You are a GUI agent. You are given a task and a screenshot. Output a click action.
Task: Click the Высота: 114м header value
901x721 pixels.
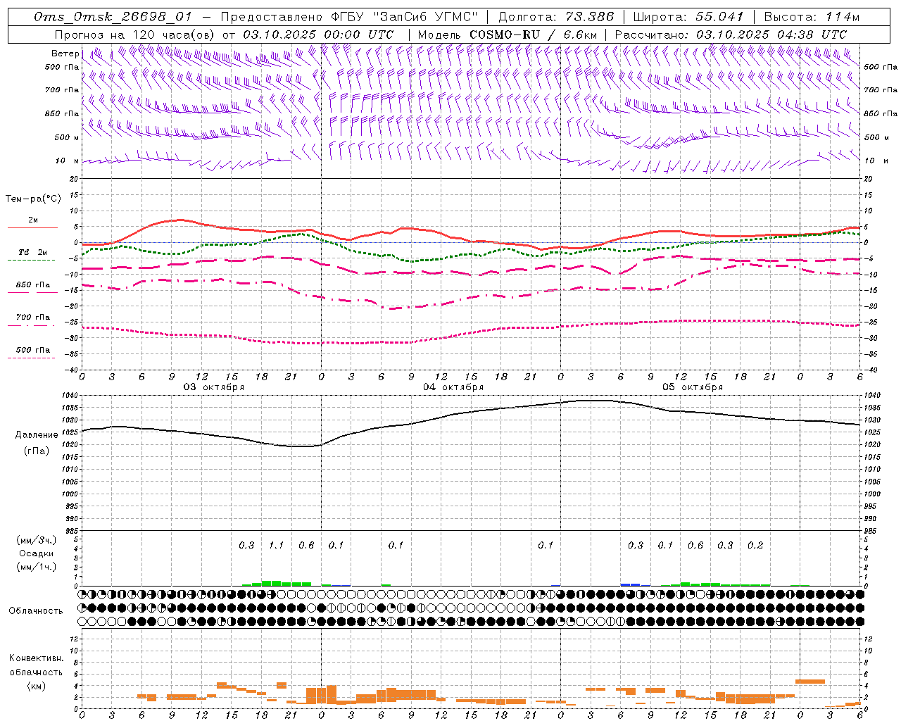click(812, 17)
